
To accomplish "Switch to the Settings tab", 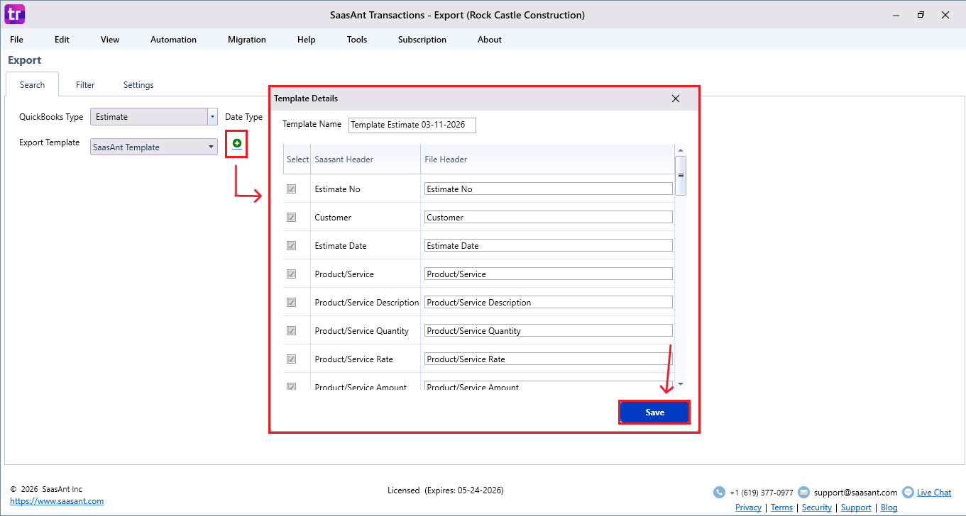I will (x=138, y=85).
